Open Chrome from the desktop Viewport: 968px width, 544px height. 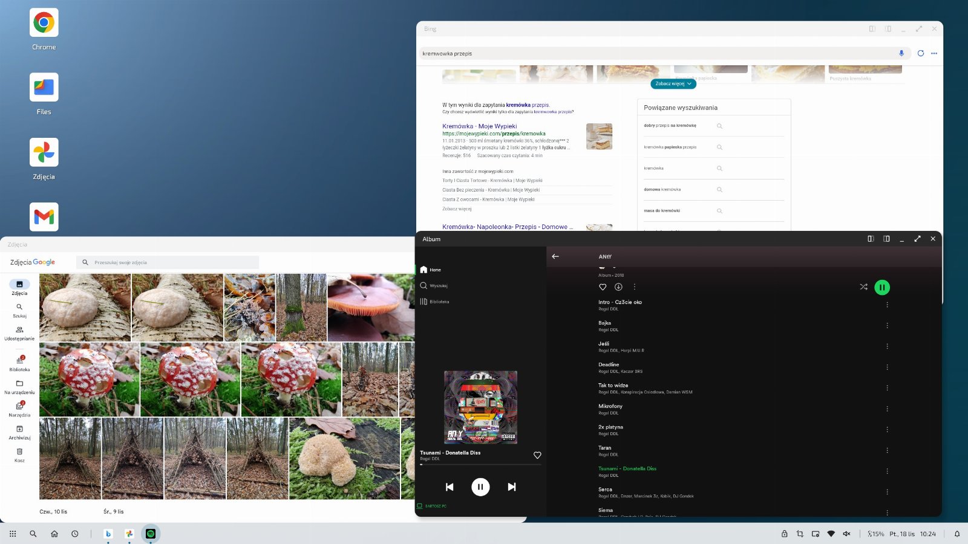click(44, 23)
